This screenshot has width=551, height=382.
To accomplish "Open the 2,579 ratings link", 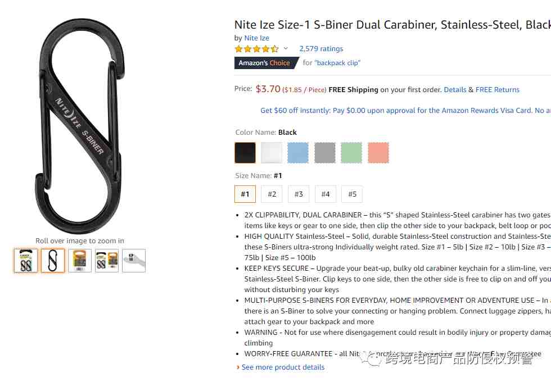I will click(x=321, y=49).
